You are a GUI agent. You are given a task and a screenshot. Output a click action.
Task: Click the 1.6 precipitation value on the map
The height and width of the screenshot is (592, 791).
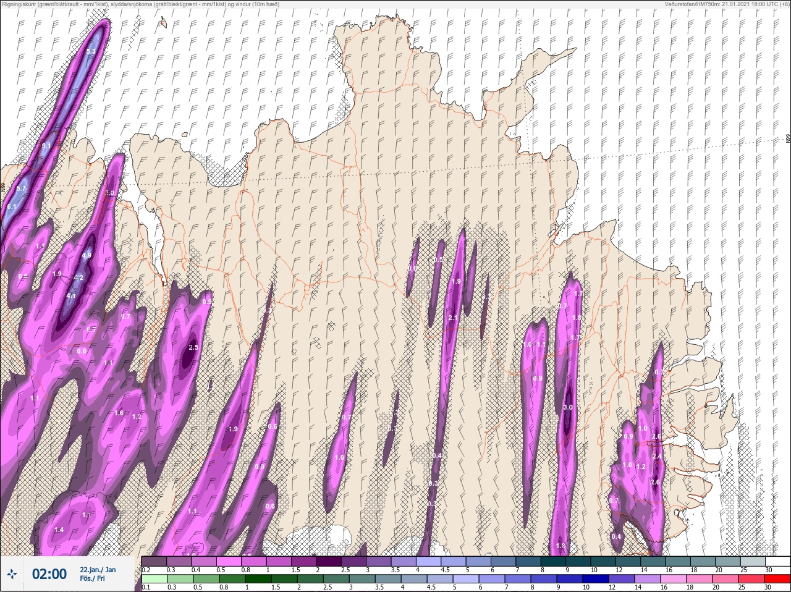[x=119, y=413]
